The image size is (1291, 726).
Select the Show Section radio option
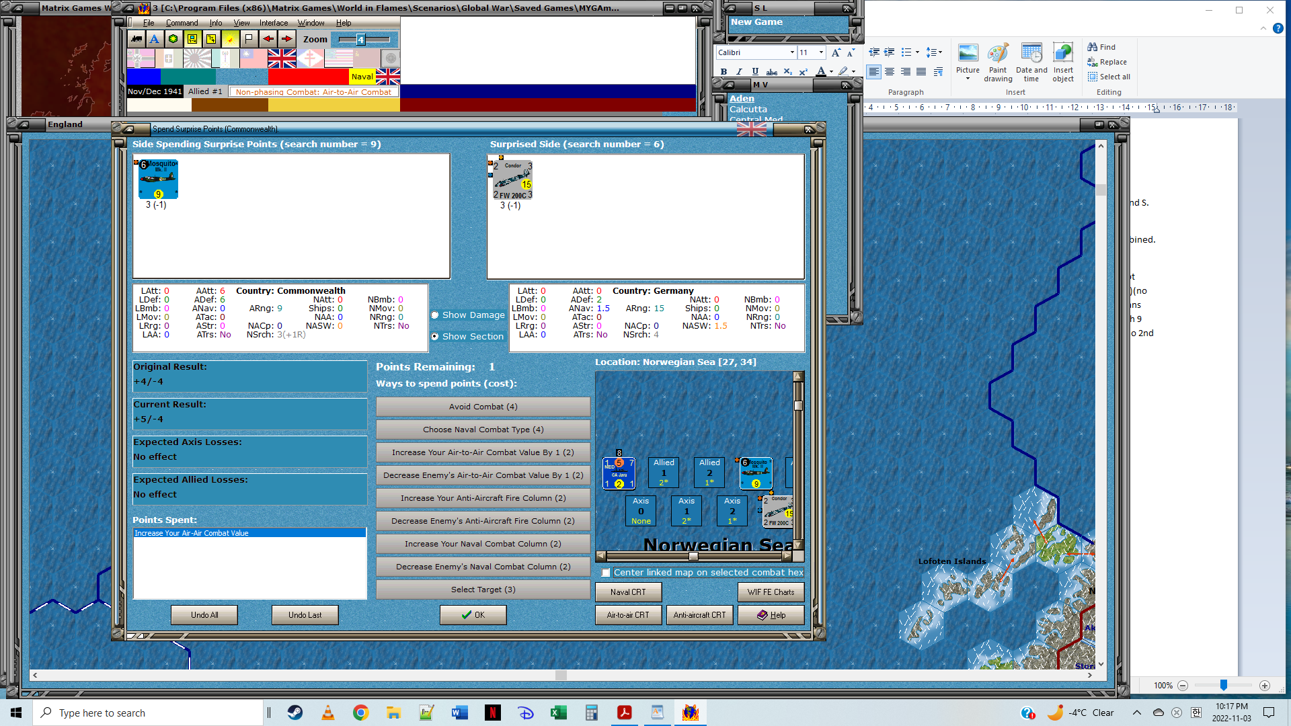coord(435,337)
